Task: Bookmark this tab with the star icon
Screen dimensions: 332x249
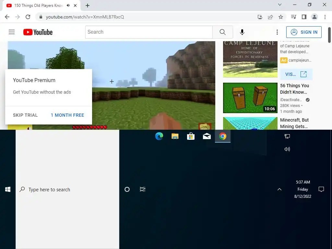Action: 281,17
